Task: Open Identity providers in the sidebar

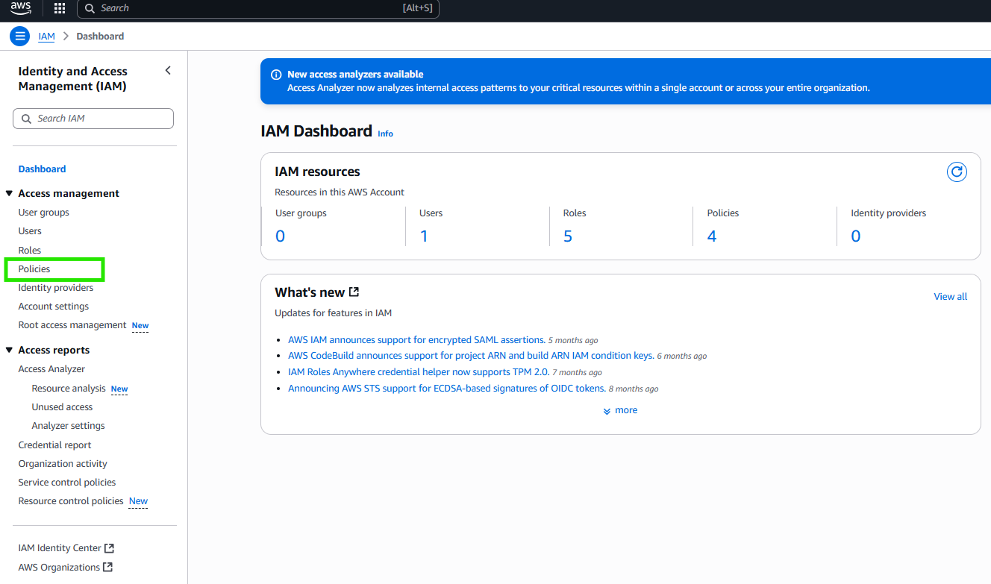Action: click(x=56, y=287)
